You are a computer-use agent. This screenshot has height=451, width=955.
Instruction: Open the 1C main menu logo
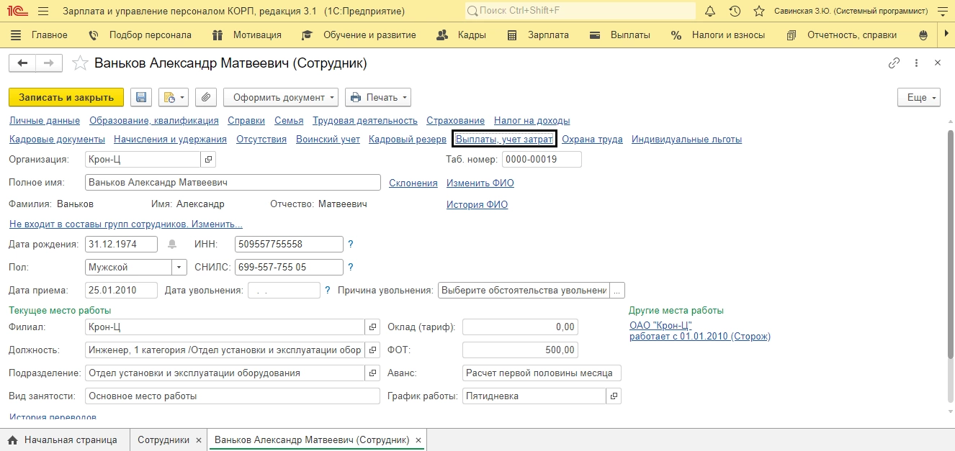16,12
